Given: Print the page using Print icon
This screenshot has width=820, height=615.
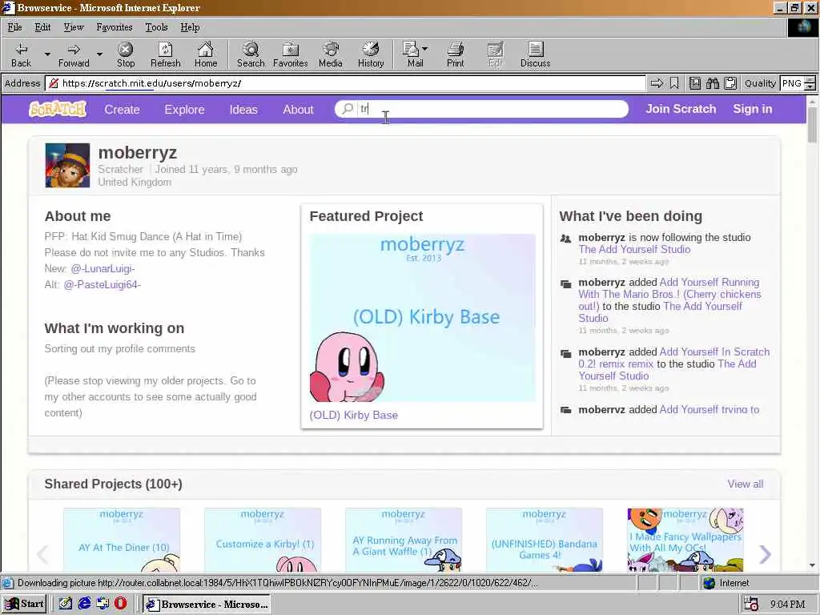Looking at the screenshot, I should 455,55.
